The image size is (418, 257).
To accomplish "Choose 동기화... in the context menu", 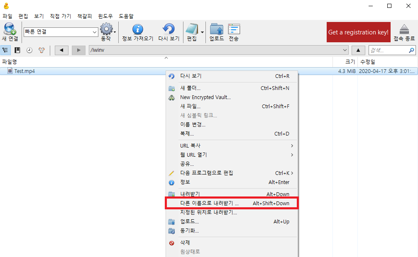I will pos(232,230).
